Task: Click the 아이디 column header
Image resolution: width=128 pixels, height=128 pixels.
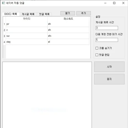Action: [x=27, y=19]
